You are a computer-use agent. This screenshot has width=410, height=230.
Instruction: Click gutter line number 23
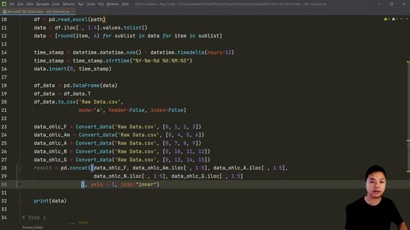click(4, 126)
